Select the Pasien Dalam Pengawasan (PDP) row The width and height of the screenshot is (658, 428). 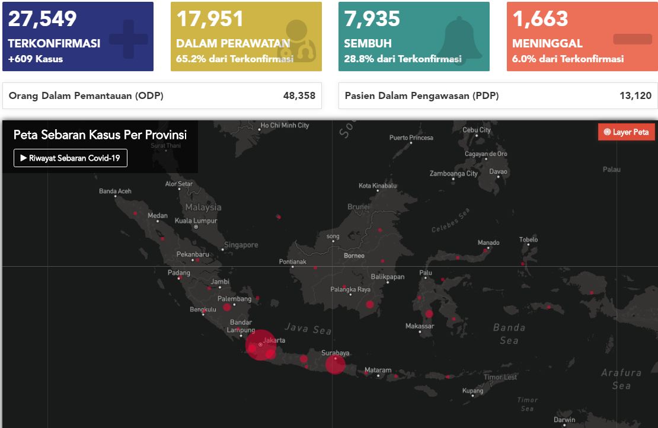[x=498, y=95]
